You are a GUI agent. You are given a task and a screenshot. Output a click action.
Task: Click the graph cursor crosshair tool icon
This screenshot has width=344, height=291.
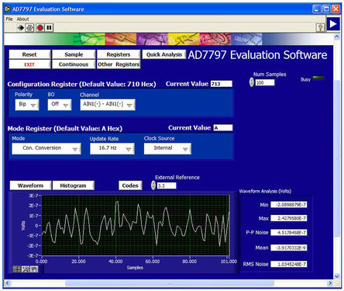[x=17, y=269]
